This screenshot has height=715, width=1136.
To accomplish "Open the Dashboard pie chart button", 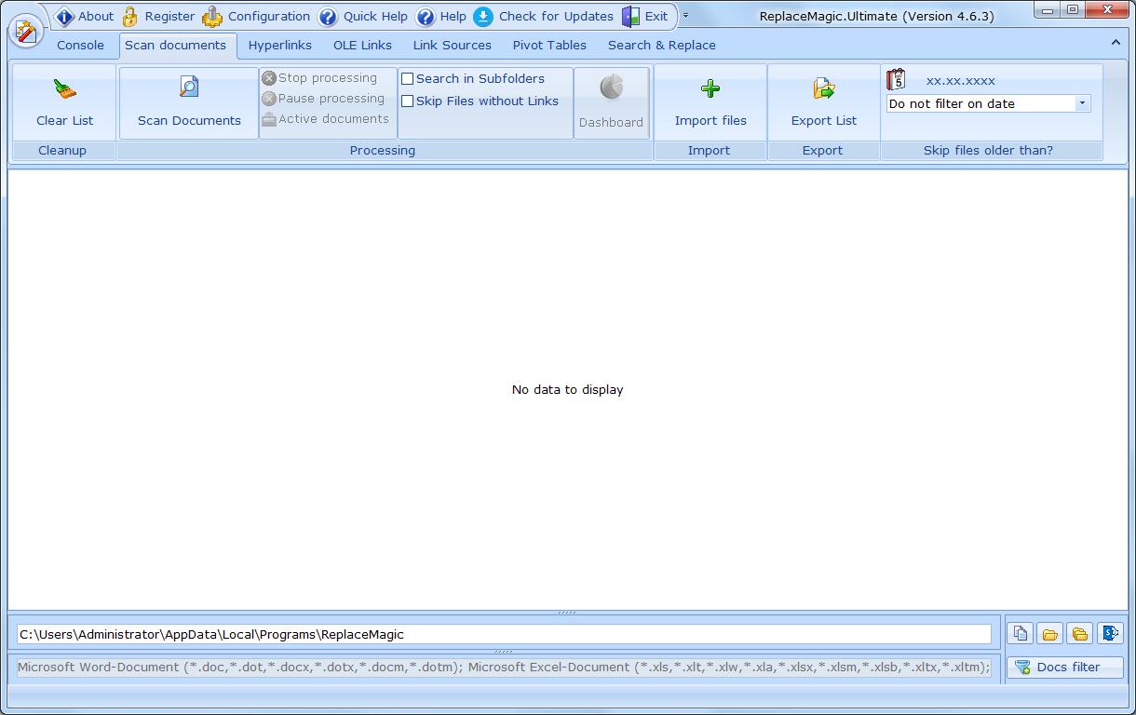I will 611,102.
